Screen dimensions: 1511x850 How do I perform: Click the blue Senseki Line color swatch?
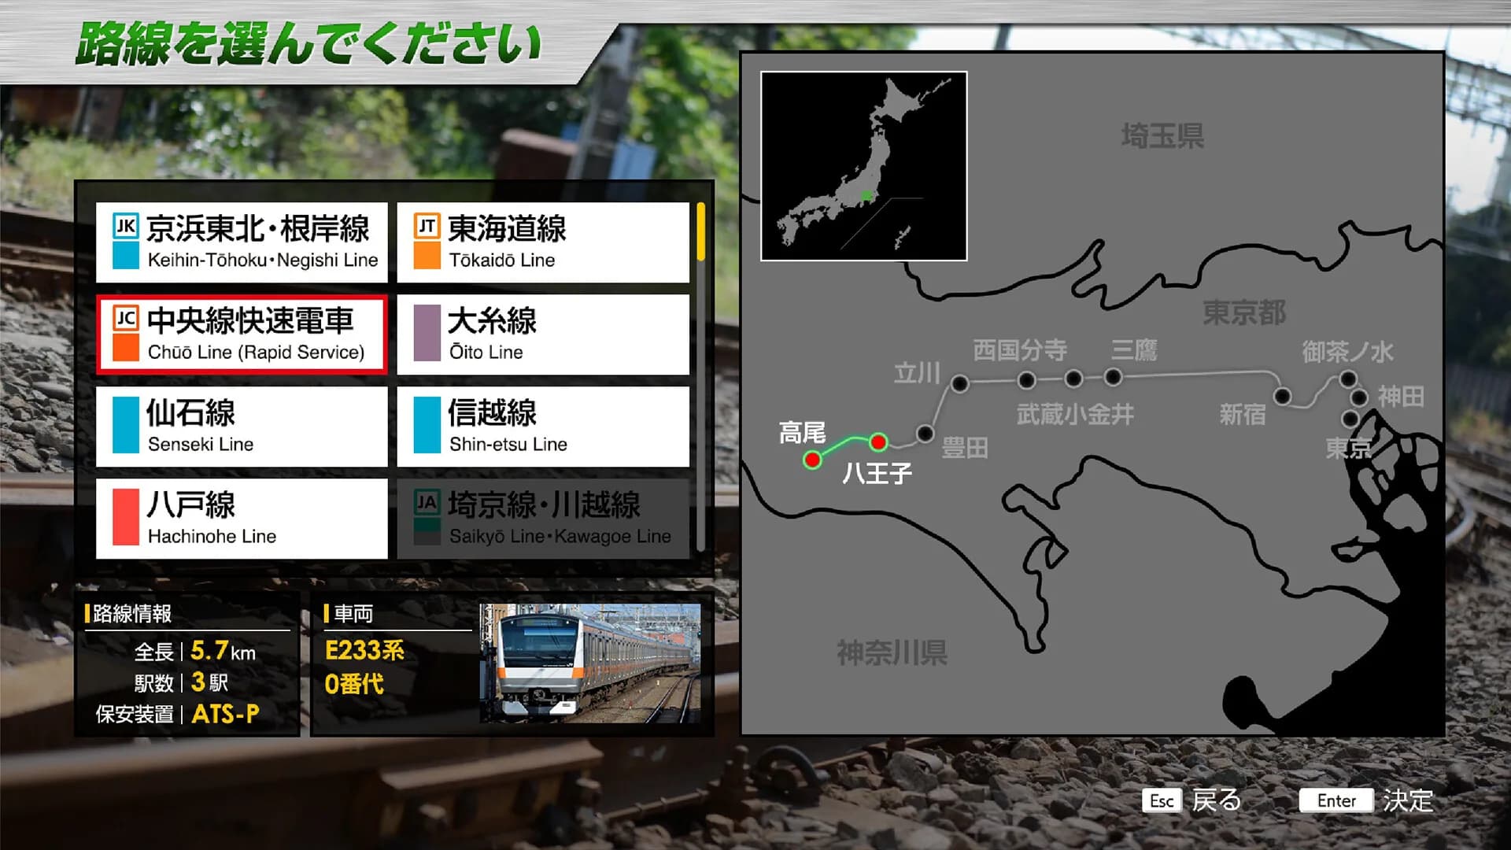point(126,425)
